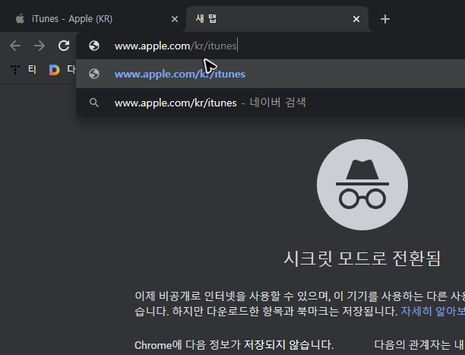
Task: Go back to previous page
Action: [15, 46]
